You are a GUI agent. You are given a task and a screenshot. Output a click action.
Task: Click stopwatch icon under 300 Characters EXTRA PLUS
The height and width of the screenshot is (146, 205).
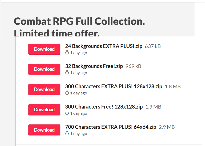click(x=67, y=93)
